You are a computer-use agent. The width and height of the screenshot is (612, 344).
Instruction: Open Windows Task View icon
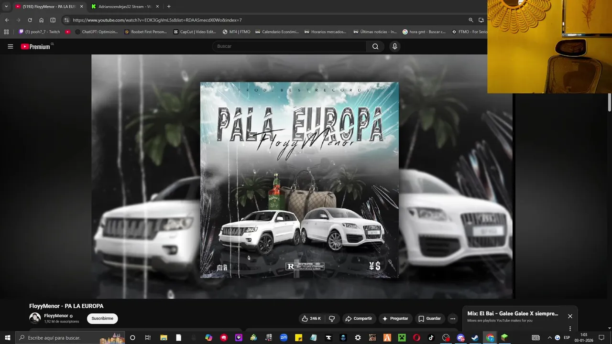point(148,338)
